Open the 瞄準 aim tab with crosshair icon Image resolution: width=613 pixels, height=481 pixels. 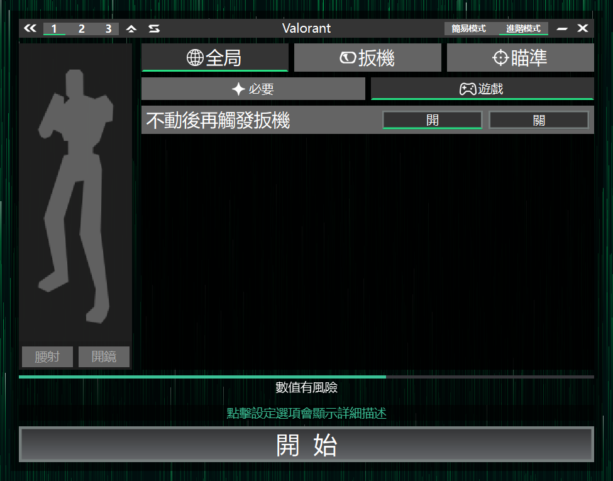pos(520,58)
